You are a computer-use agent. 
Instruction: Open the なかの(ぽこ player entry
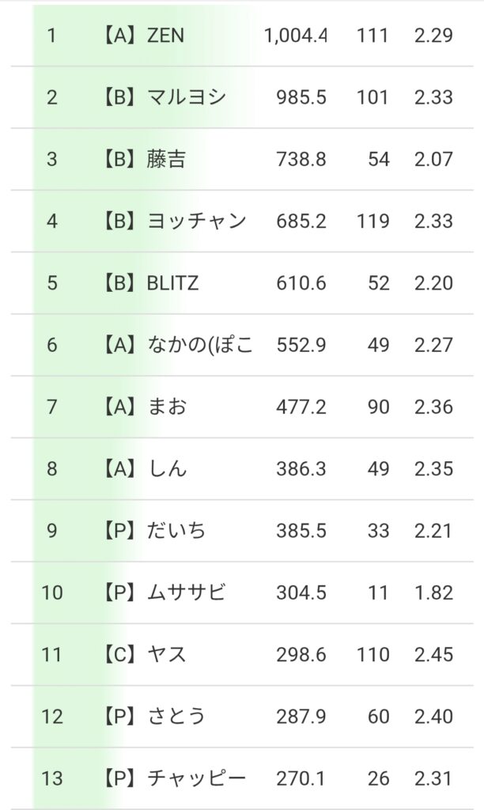pos(200,345)
